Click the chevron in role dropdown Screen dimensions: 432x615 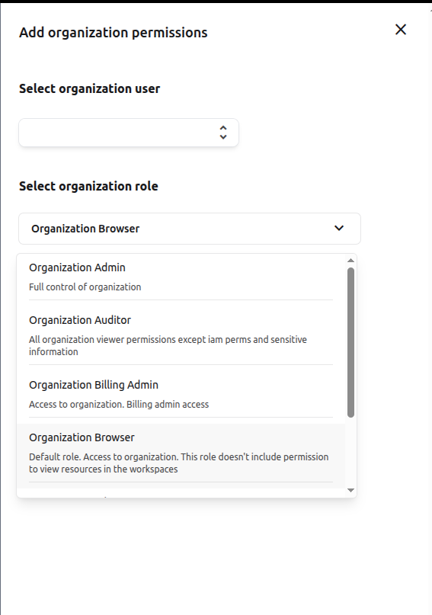pyautogui.click(x=339, y=229)
